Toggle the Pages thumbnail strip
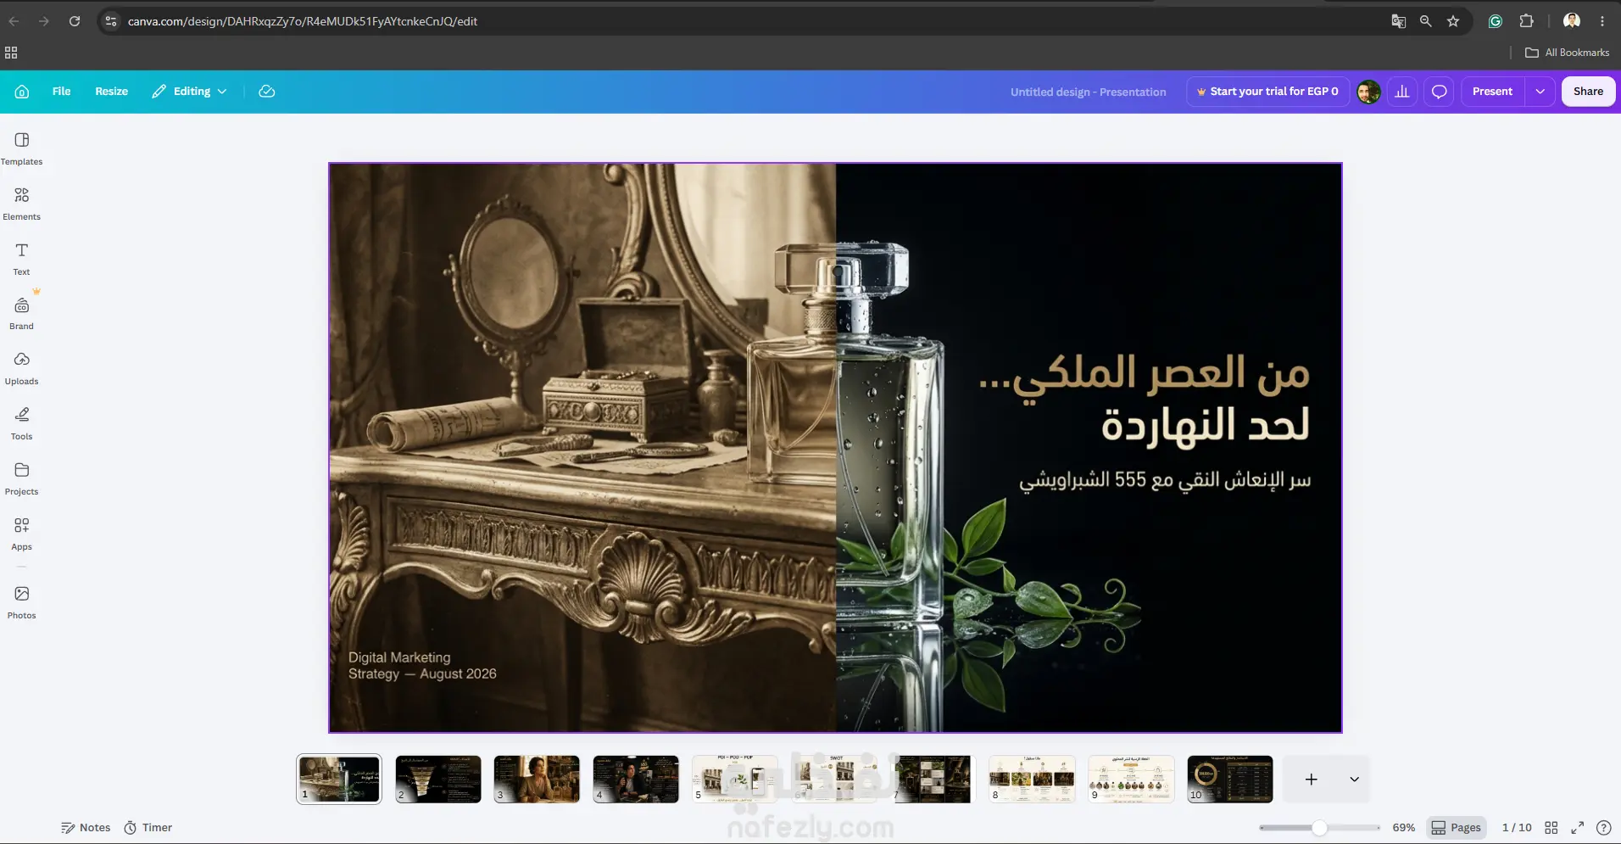This screenshot has height=844, width=1621. (1457, 828)
